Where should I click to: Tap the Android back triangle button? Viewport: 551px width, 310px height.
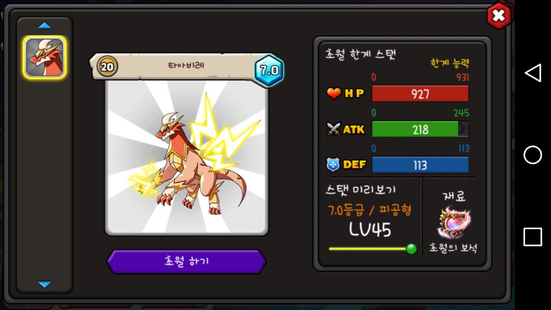(x=533, y=73)
